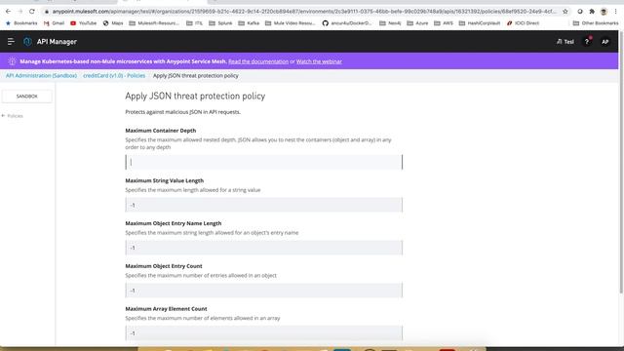
Task: Switch the Test business group selector
Action: [x=565, y=41]
